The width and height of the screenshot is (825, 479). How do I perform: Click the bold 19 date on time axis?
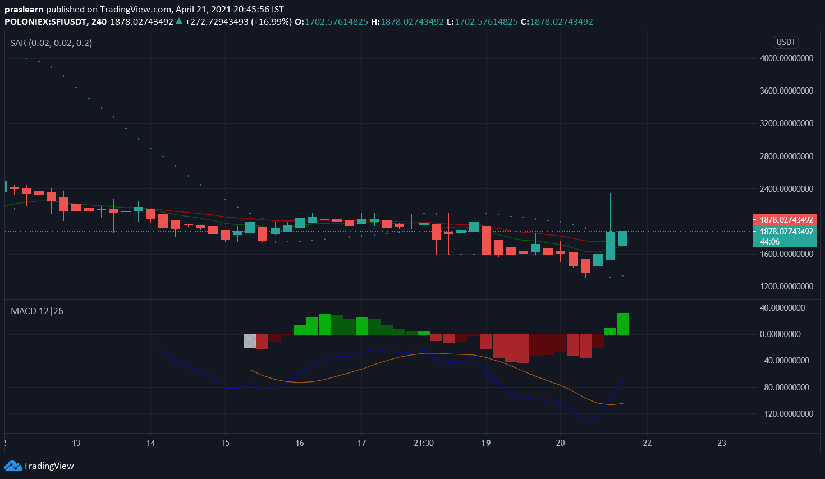click(x=486, y=443)
